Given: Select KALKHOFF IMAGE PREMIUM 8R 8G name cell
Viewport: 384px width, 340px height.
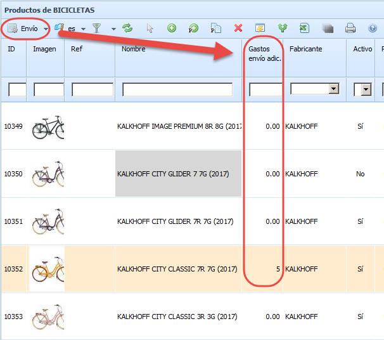Looking at the screenshot, I should point(179,126).
